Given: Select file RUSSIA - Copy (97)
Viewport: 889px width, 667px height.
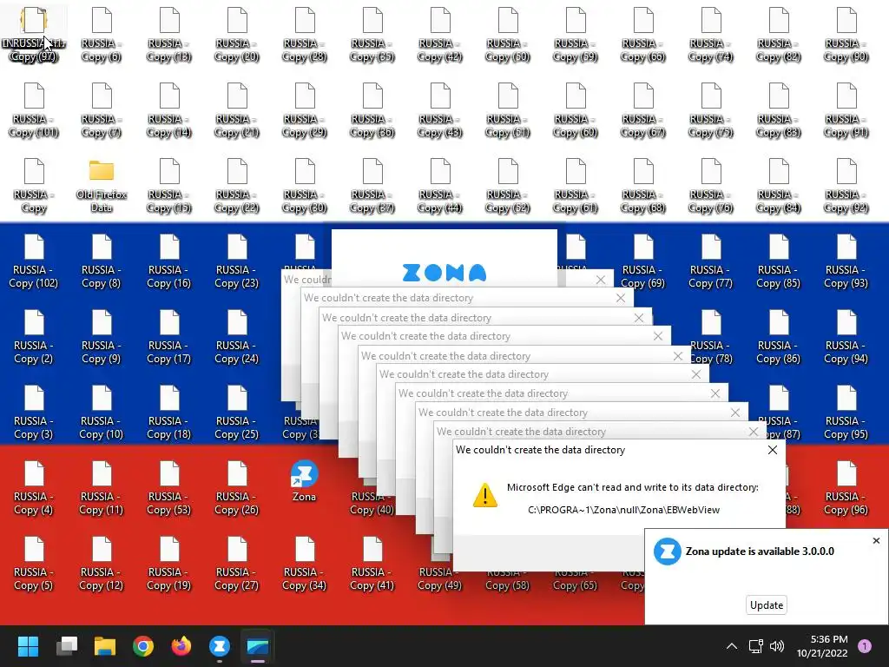Looking at the screenshot, I should point(34,35).
